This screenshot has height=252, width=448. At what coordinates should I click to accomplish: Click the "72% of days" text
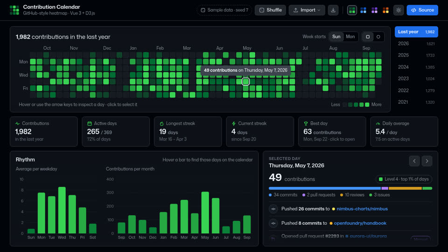(98, 139)
